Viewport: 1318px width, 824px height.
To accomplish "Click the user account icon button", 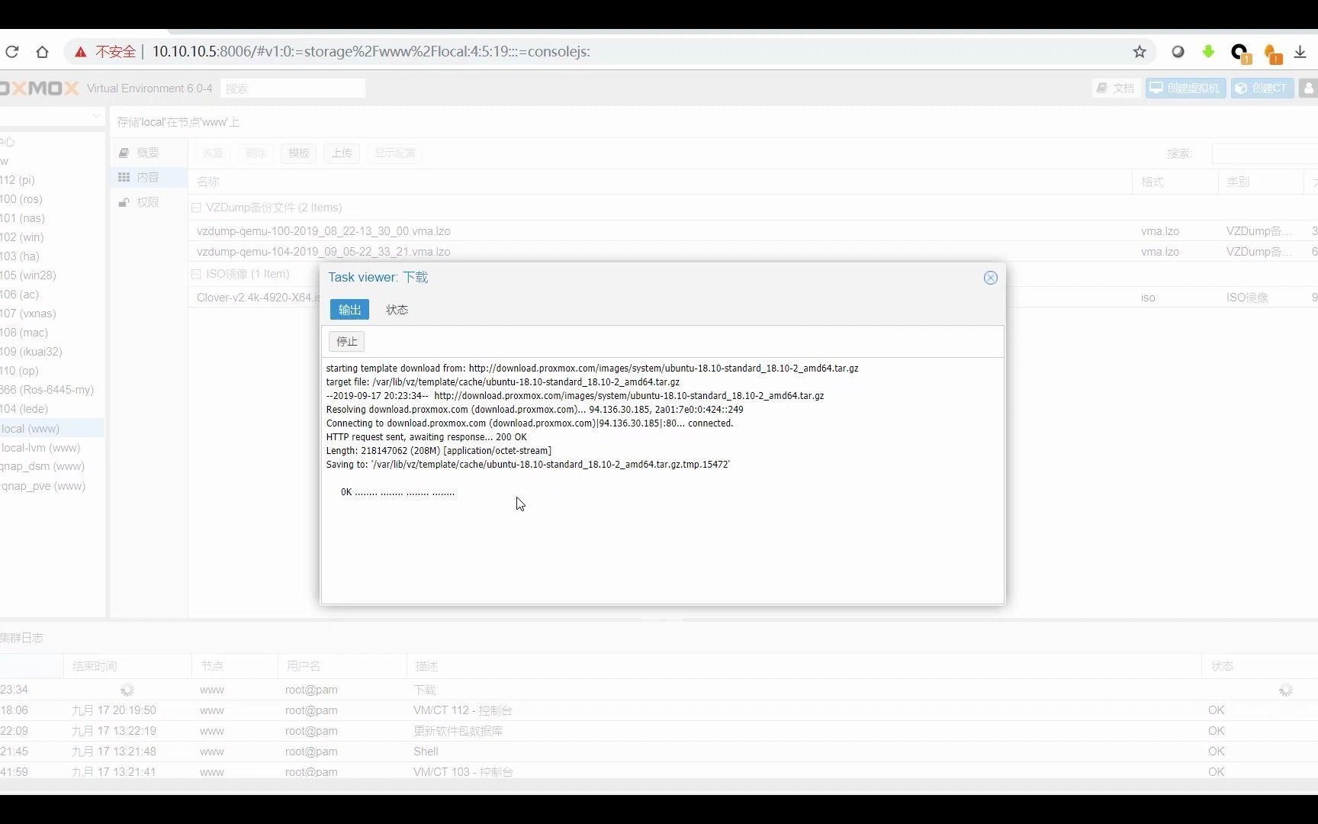I will coord(1309,89).
